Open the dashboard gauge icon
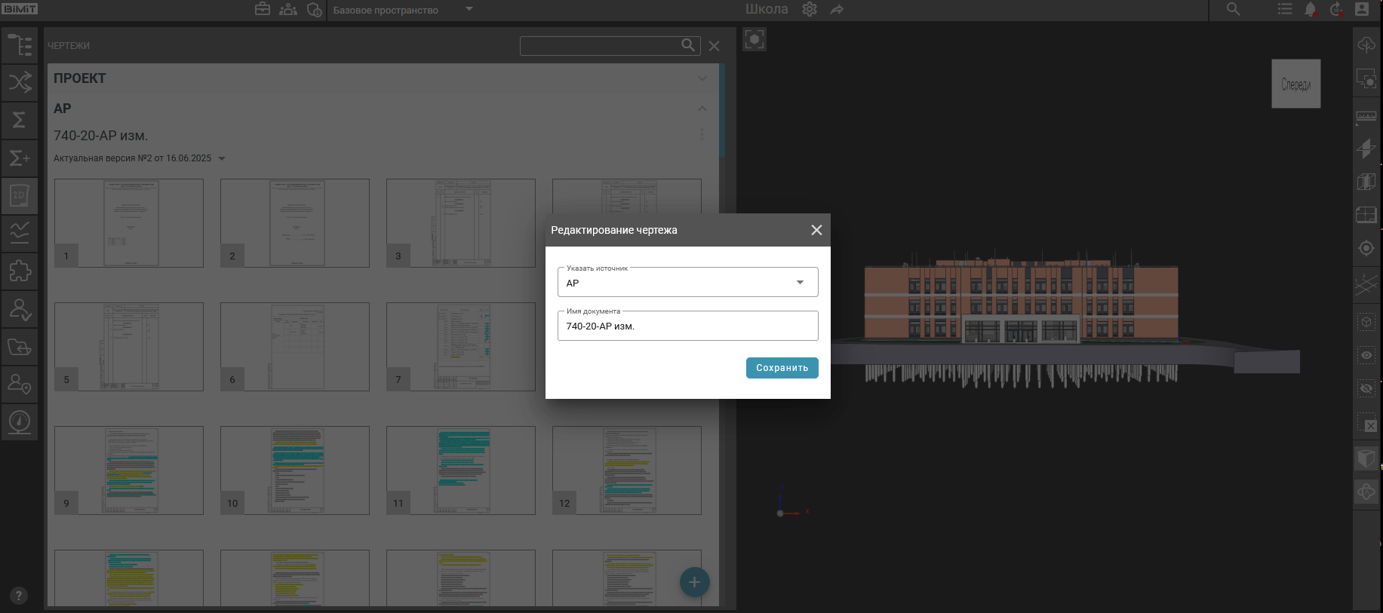The height and width of the screenshot is (613, 1383). (20, 421)
